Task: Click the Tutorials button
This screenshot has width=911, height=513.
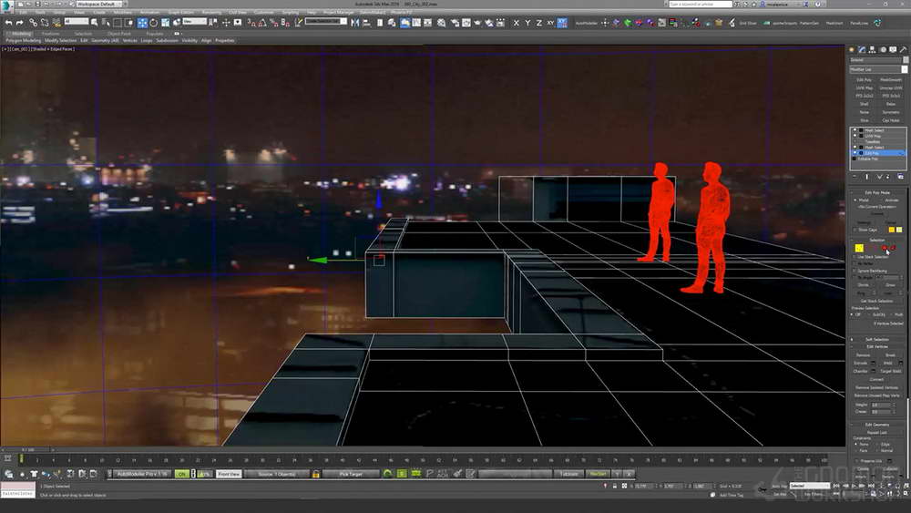Action: coord(568,474)
